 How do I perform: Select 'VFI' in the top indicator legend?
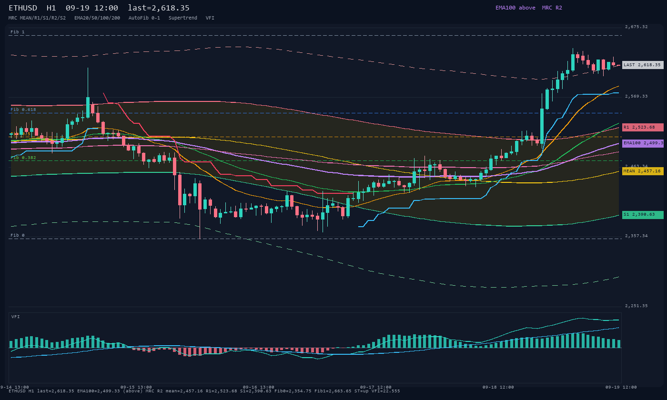click(210, 18)
